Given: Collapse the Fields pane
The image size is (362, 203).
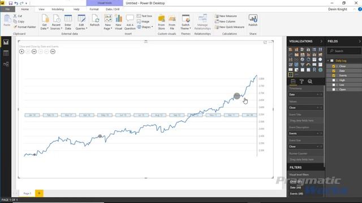Looking at the screenshot, I should tap(360, 41).
